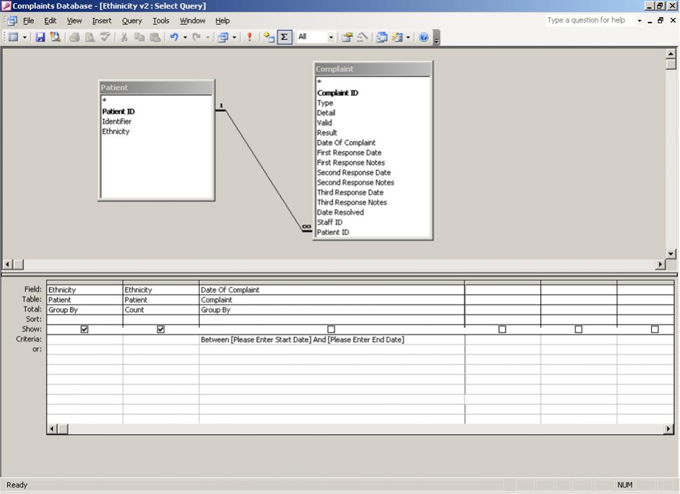Click the Datasheet View toolbar icon

pyautogui.click(x=13, y=37)
